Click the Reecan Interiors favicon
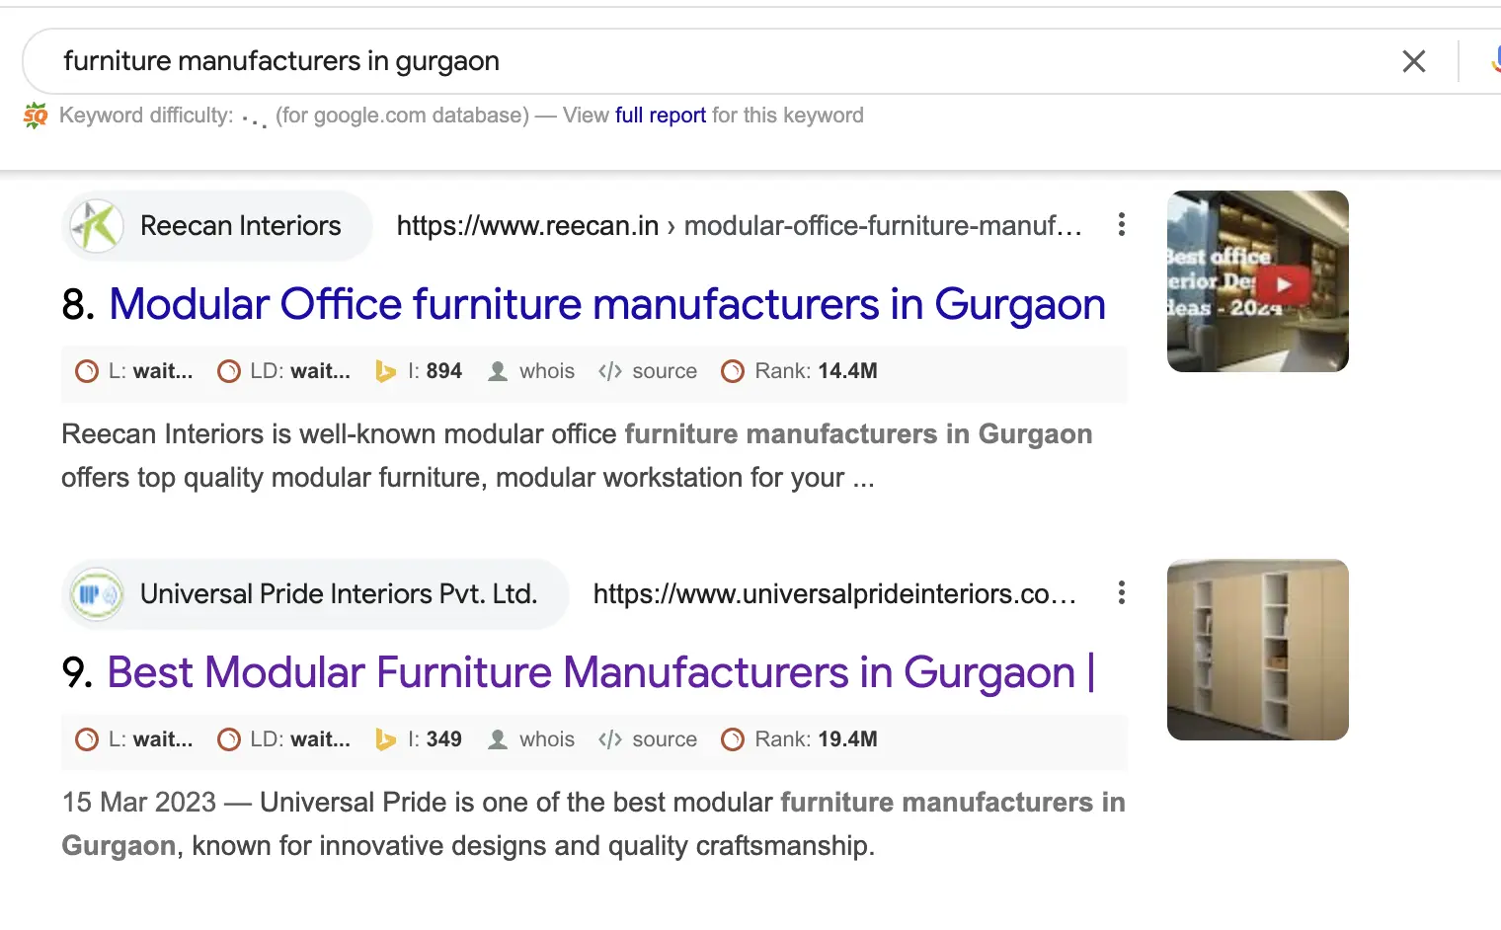Screen dimensions: 1501x930 point(97,226)
